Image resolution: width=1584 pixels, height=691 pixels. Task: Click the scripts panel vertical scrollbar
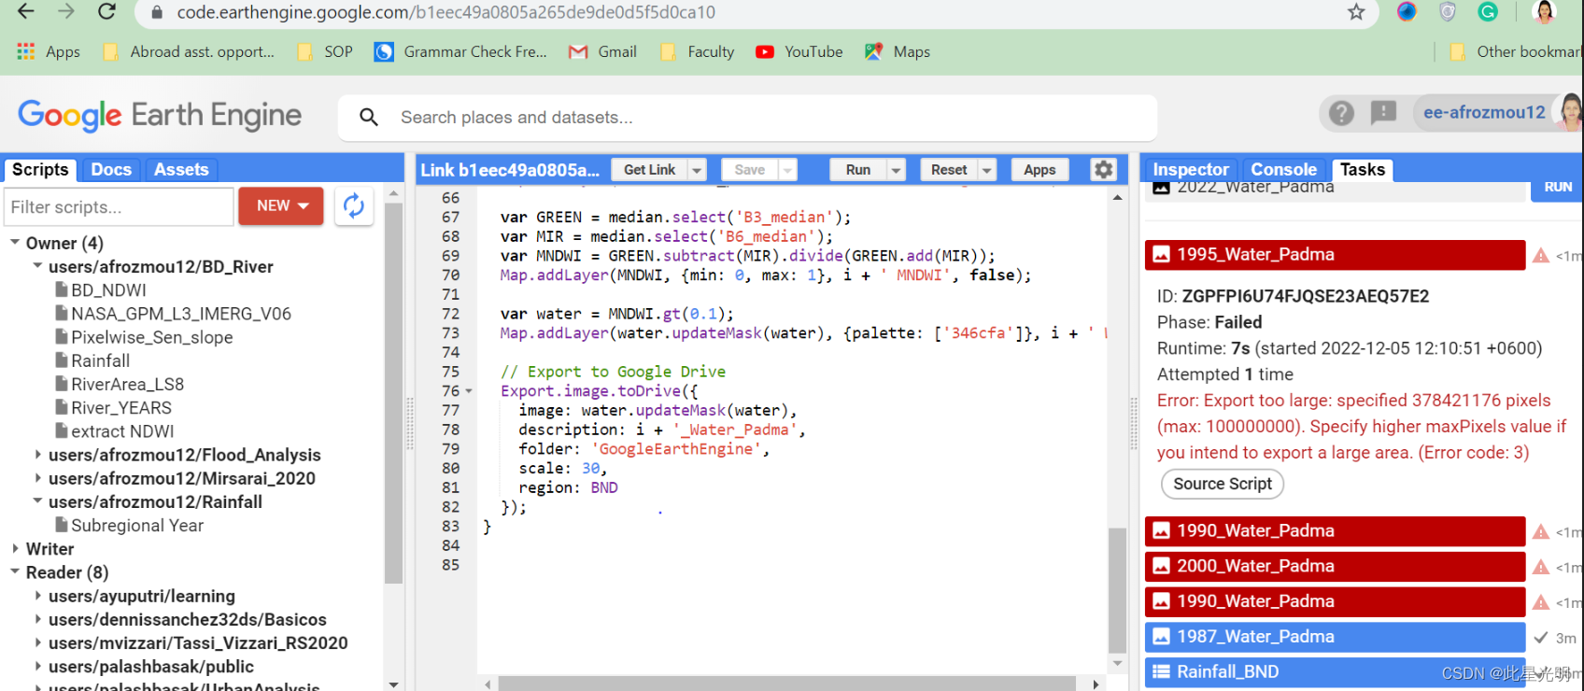point(393,392)
